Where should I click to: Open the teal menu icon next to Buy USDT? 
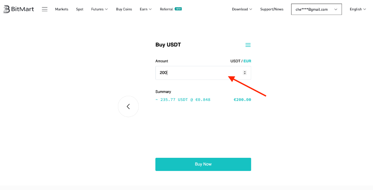pos(248,45)
